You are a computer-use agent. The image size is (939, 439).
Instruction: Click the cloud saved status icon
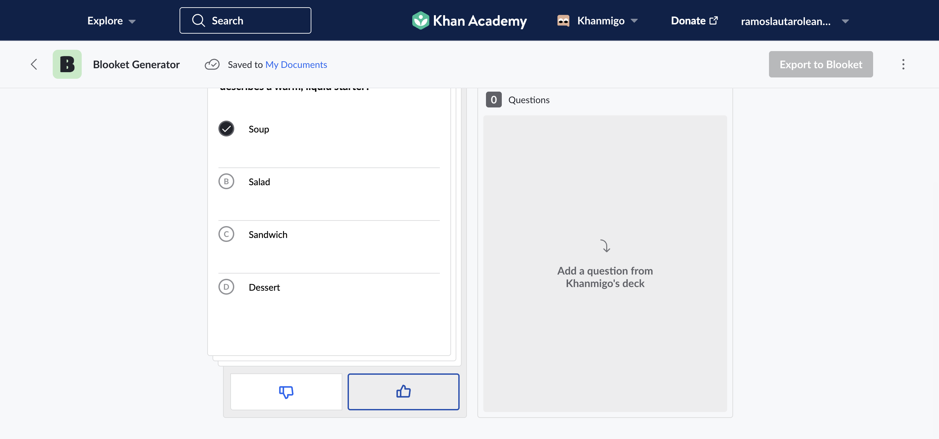pyautogui.click(x=212, y=65)
